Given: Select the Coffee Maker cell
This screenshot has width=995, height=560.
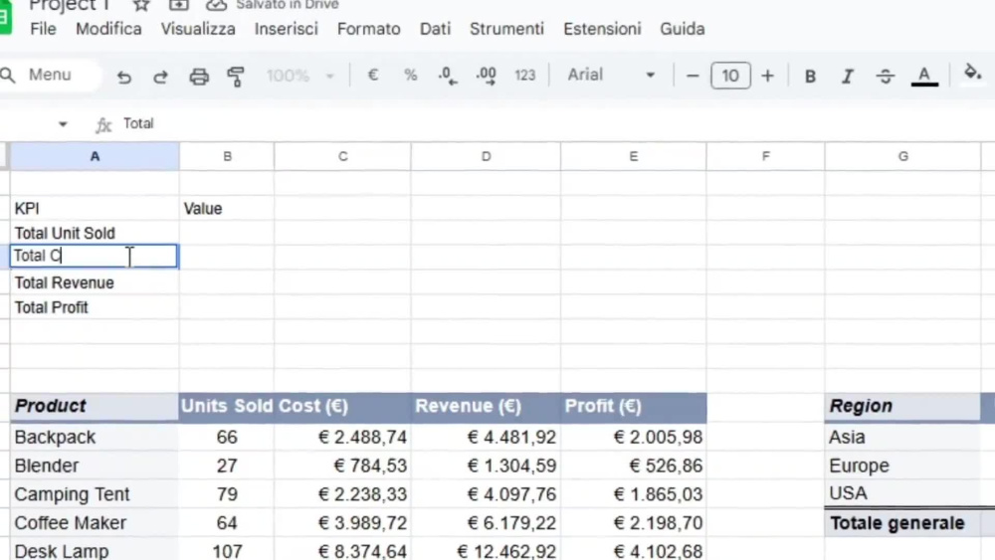Looking at the screenshot, I should click(x=95, y=522).
